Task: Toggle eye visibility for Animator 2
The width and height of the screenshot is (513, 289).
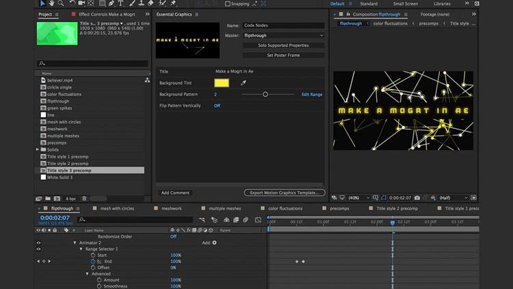Action: (38, 242)
